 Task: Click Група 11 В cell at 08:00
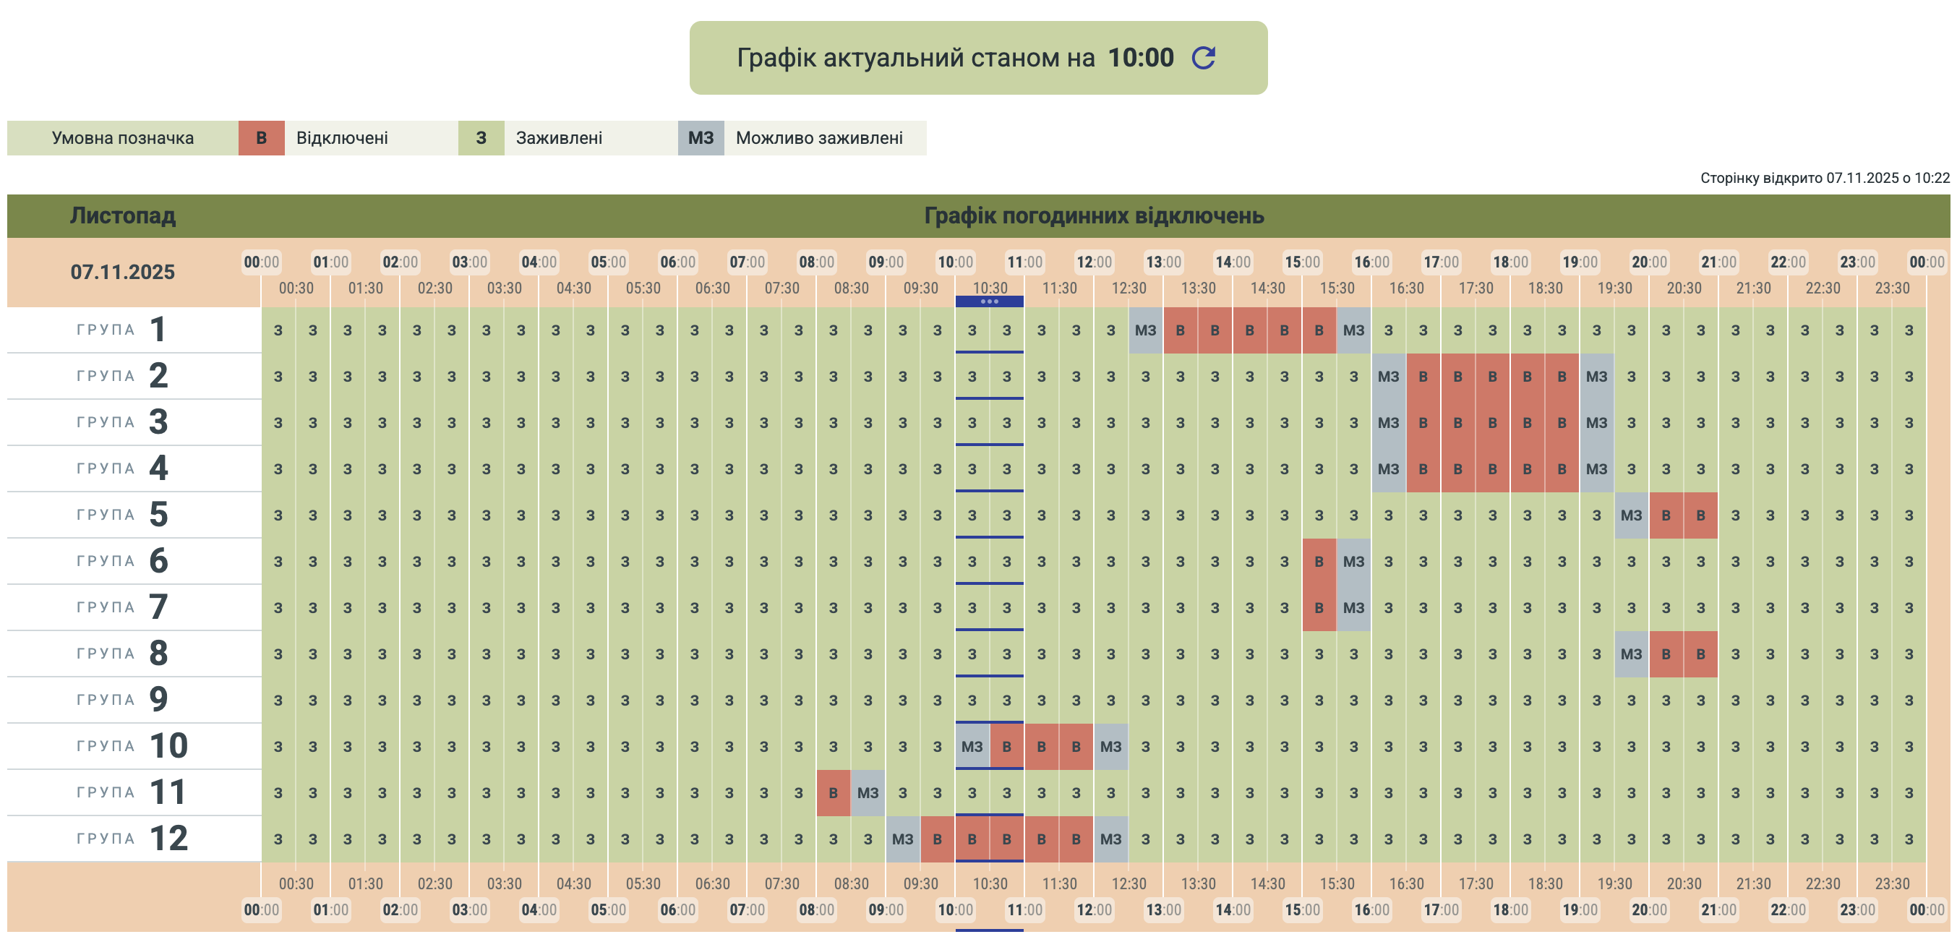(834, 793)
